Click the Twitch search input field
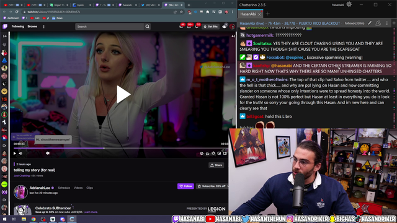This screenshot has height=223, width=397. [110, 27]
